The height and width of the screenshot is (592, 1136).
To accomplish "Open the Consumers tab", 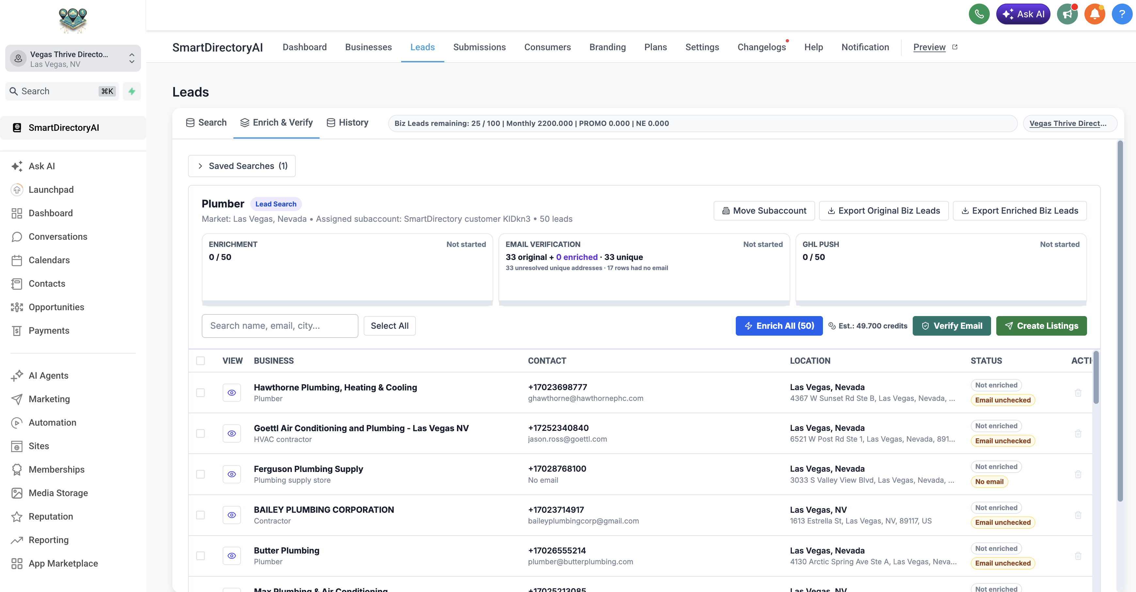I will [547, 47].
